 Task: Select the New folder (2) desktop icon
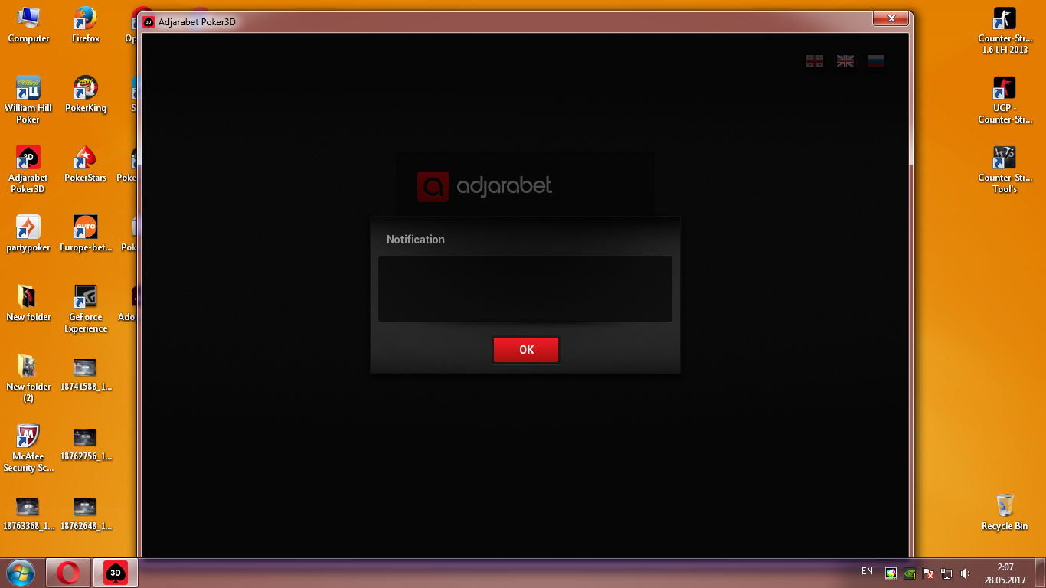point(28,379)
